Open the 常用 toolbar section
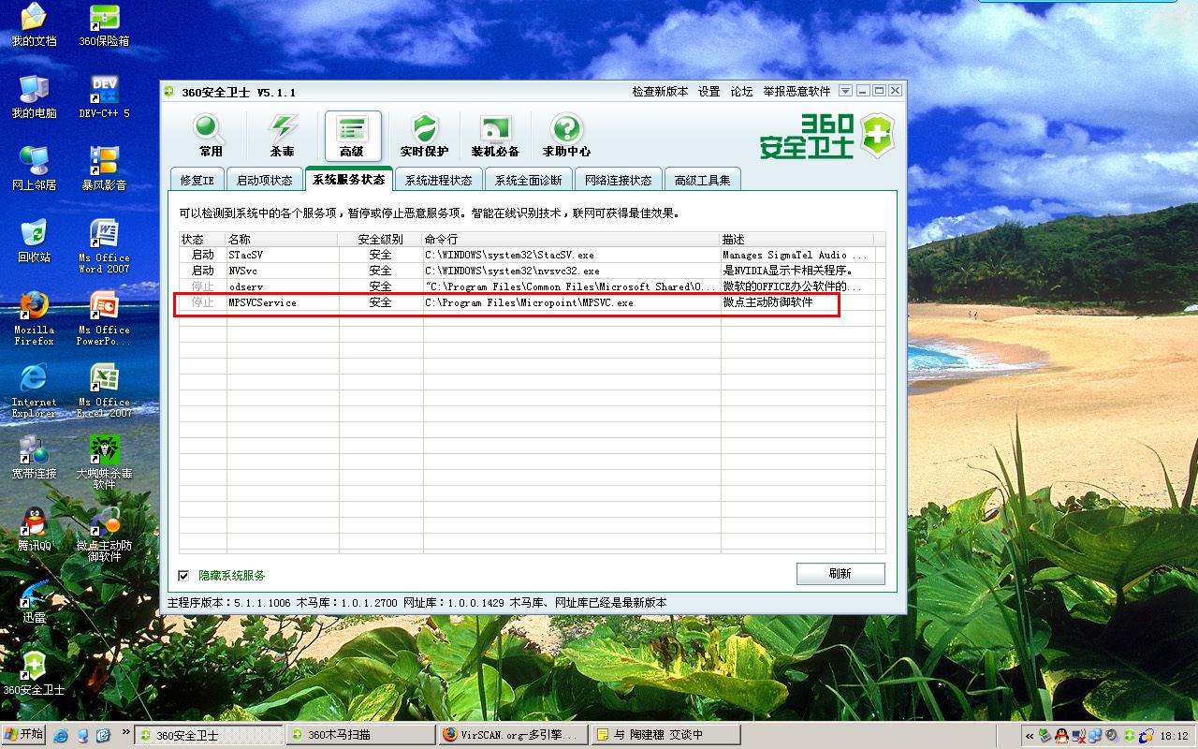This screenshot has width=1198, height=749. click(211, 136)
